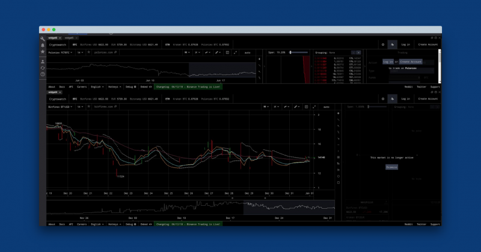Open the 1m interval dropdown in lower widget
Screen dimensions: 481x252
(x=80, y=107)
